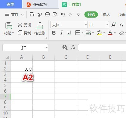126x118 pixels.
Task: Open the 首页 tab
Action: (11, 4)
